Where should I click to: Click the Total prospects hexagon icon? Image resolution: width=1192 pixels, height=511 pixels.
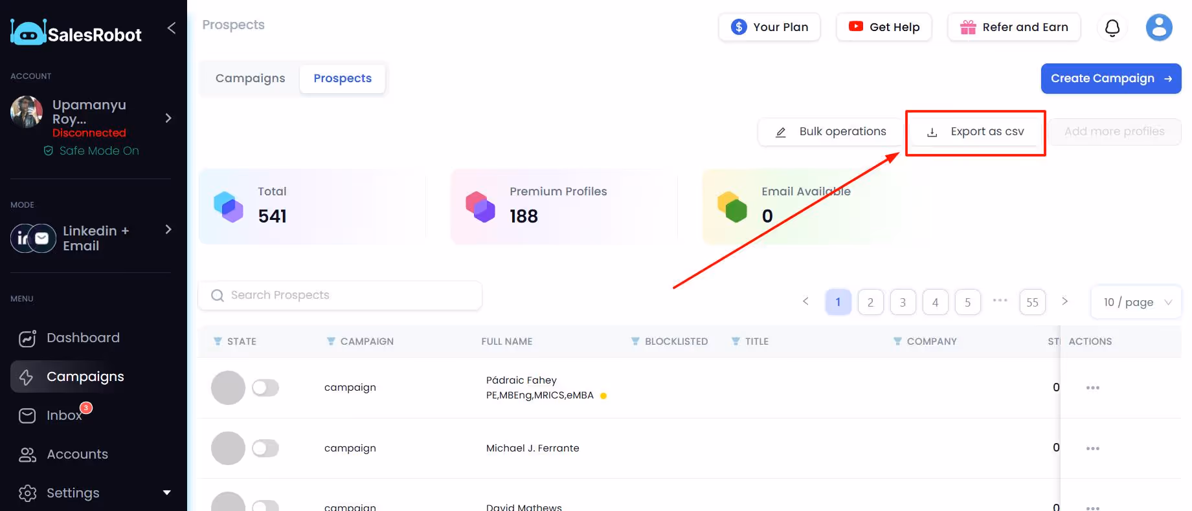228,206
